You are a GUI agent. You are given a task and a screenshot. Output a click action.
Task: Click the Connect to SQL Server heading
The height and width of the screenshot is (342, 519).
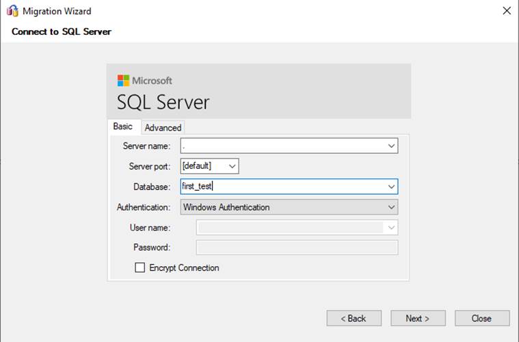click(x=62, y=31)
